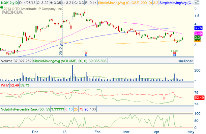Click the chart settings icon at top right
206x134 pixels.
tap(196, 3)
